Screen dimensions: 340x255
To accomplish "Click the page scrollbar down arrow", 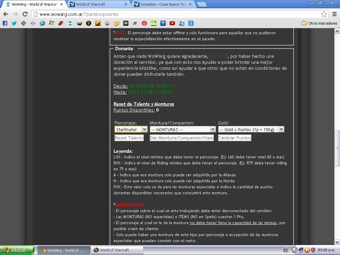I will point(337,242).
